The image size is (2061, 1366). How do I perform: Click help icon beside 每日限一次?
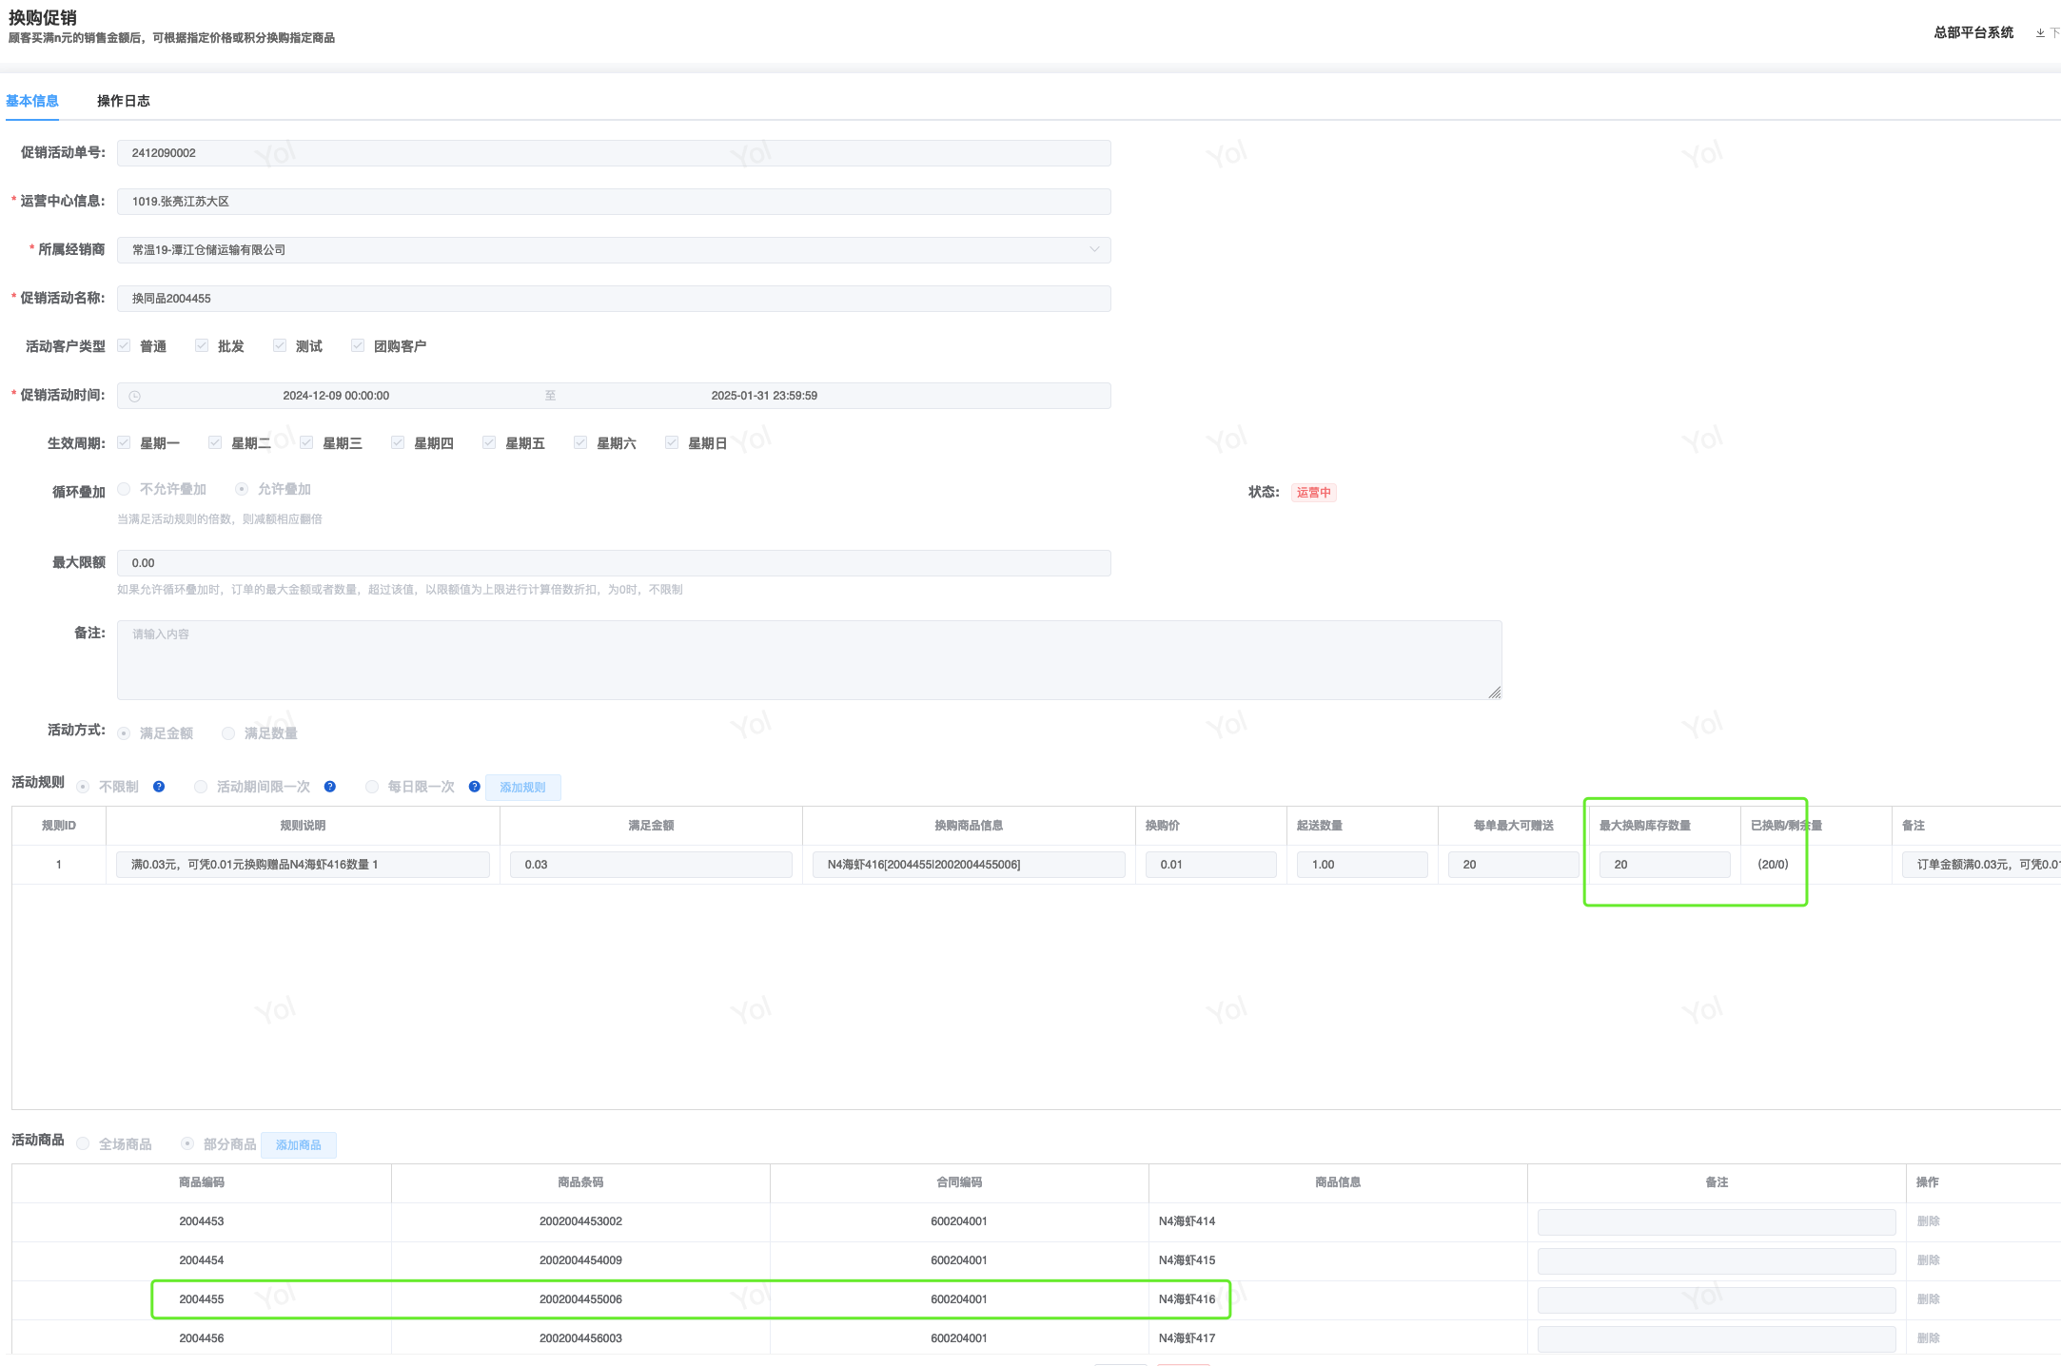(x=475, y=787)
